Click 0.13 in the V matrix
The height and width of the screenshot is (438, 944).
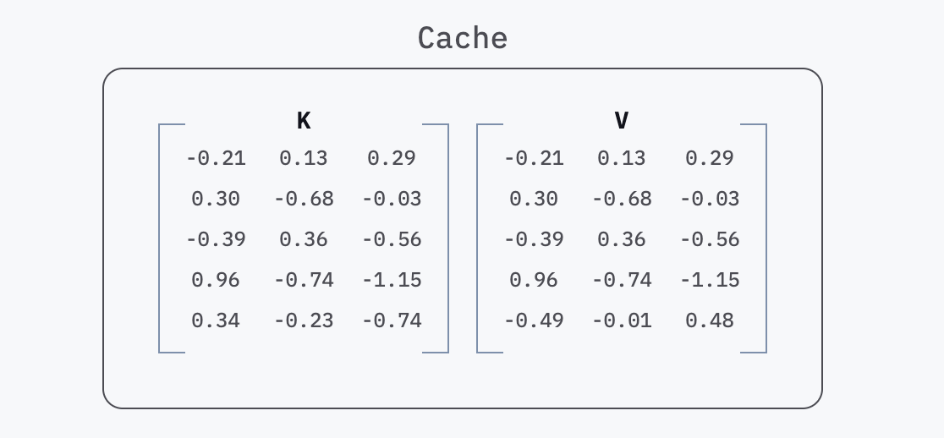pyautogui.click(x=622, y=158)
